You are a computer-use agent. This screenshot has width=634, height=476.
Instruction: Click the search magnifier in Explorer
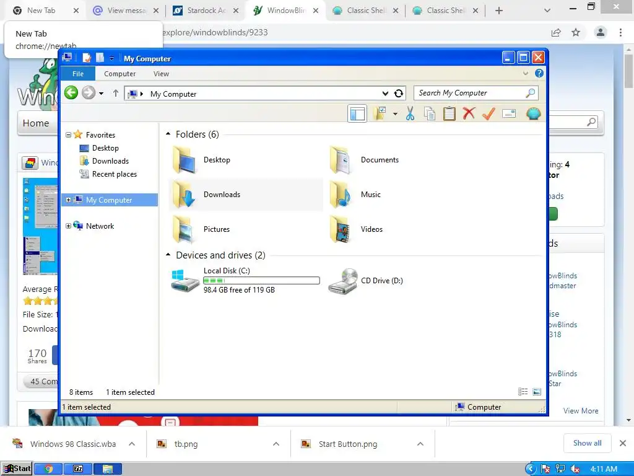point(530,93)
